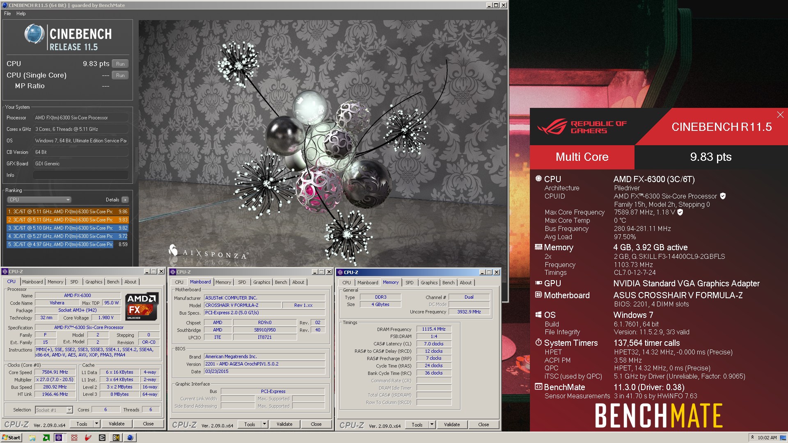The height and width of the screenshot is (443, 788).
Task: Run the CPU multi-core benchmark
Action: [x=120, y=64]
